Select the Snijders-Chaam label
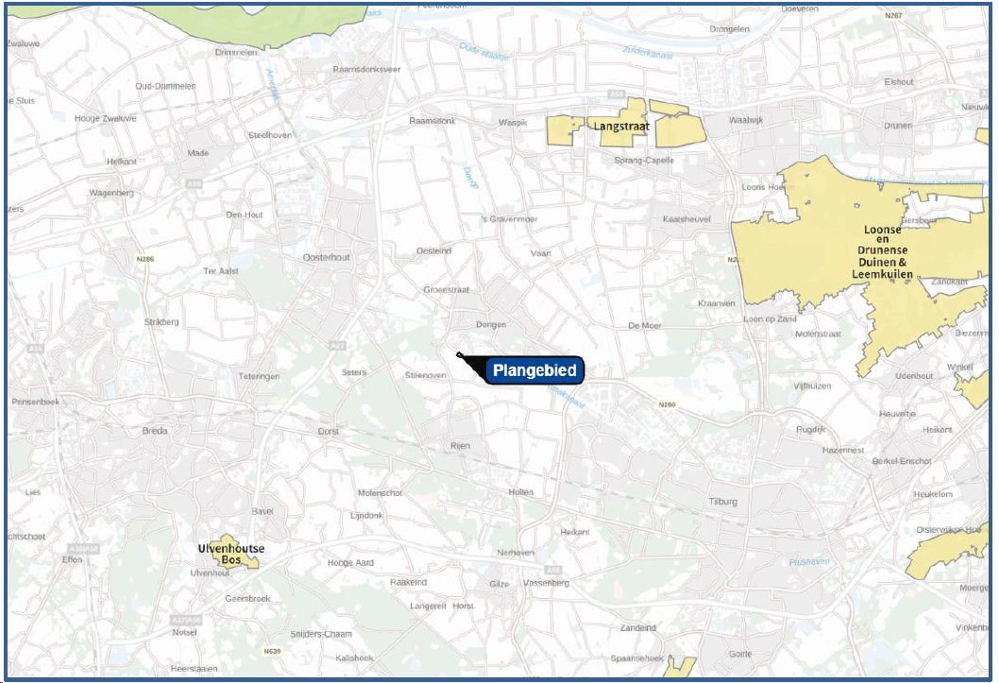 320,634
